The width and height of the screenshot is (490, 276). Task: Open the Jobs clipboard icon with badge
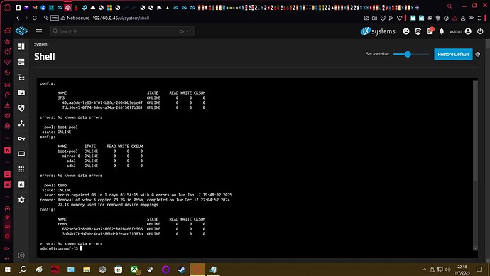pyautogui.click(x=430, y=31)
